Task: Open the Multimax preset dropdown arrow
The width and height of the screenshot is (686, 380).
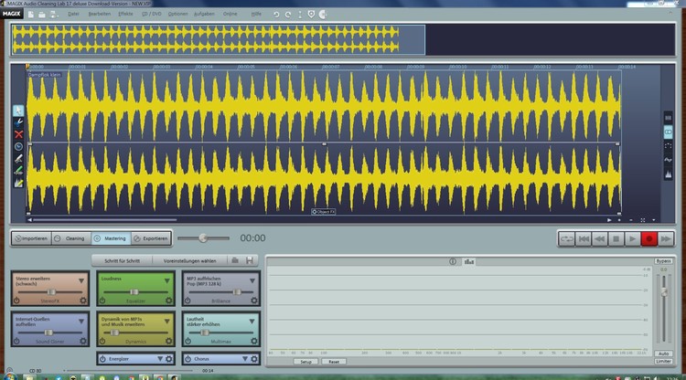Action: 252,320
